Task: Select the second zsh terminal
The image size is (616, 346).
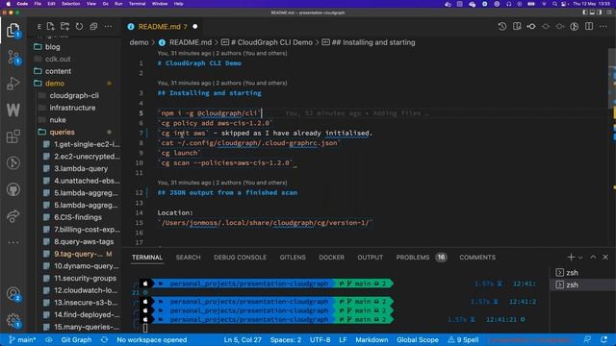Action: (582, 284)
